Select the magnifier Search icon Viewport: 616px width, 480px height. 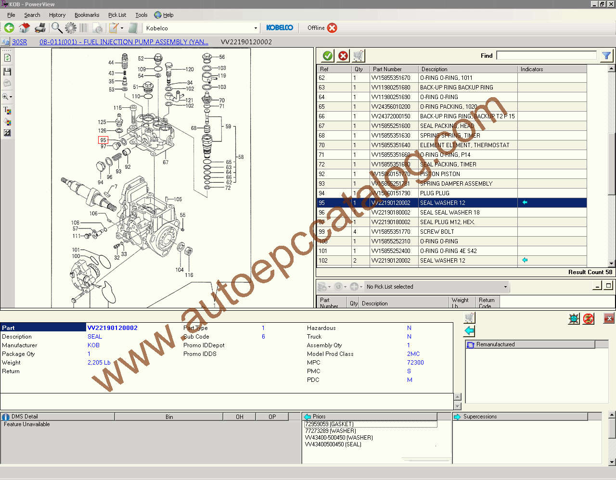[x=56, y=27]
